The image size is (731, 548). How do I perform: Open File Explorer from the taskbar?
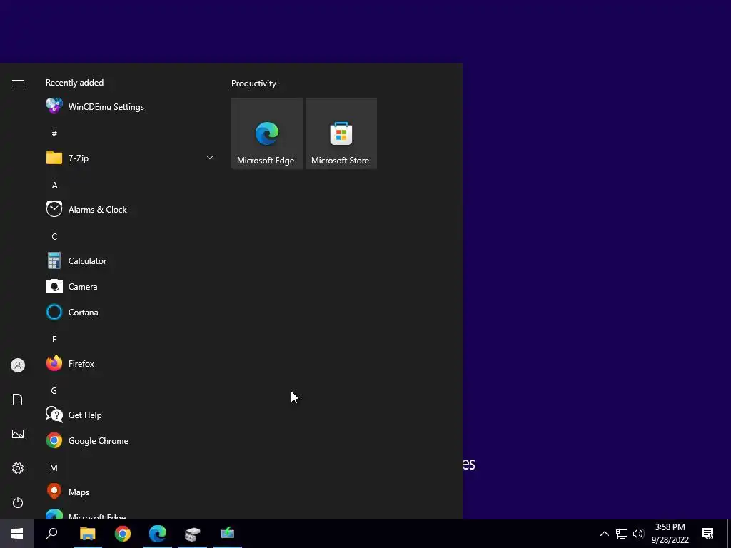(x=87, y=534)
